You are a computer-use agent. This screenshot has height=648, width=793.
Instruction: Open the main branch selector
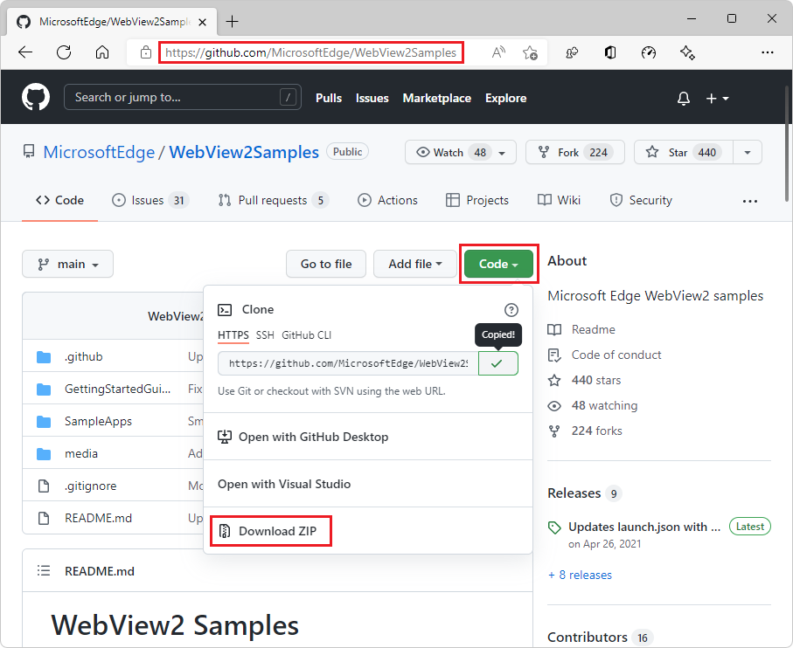[67, 264]
